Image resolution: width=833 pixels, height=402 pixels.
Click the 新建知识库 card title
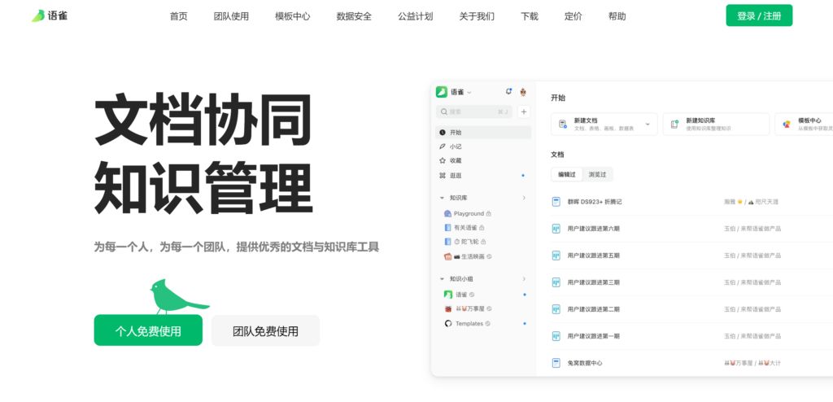coord(700,120)
